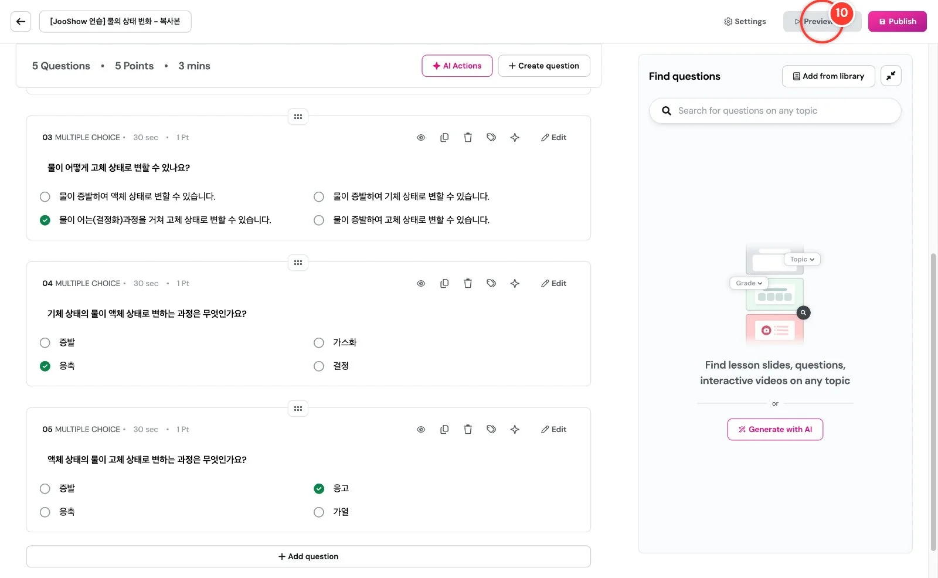Publish the quiz

[x=897, y=22]
